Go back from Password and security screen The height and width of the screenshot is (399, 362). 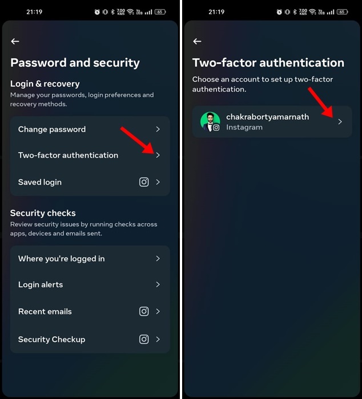[x=15, y=41]
